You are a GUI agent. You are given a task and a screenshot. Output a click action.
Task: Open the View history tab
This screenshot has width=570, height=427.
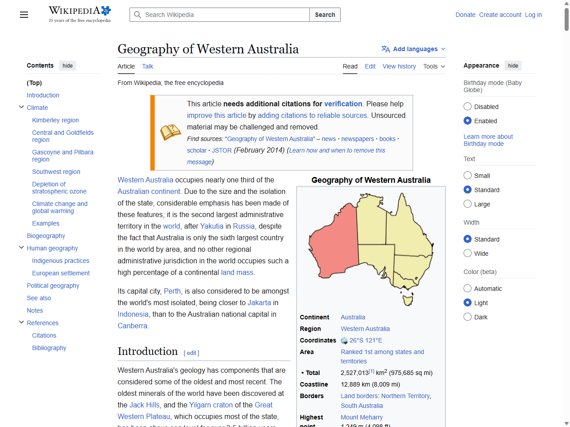pyautogui.click(x=399, y=66)
